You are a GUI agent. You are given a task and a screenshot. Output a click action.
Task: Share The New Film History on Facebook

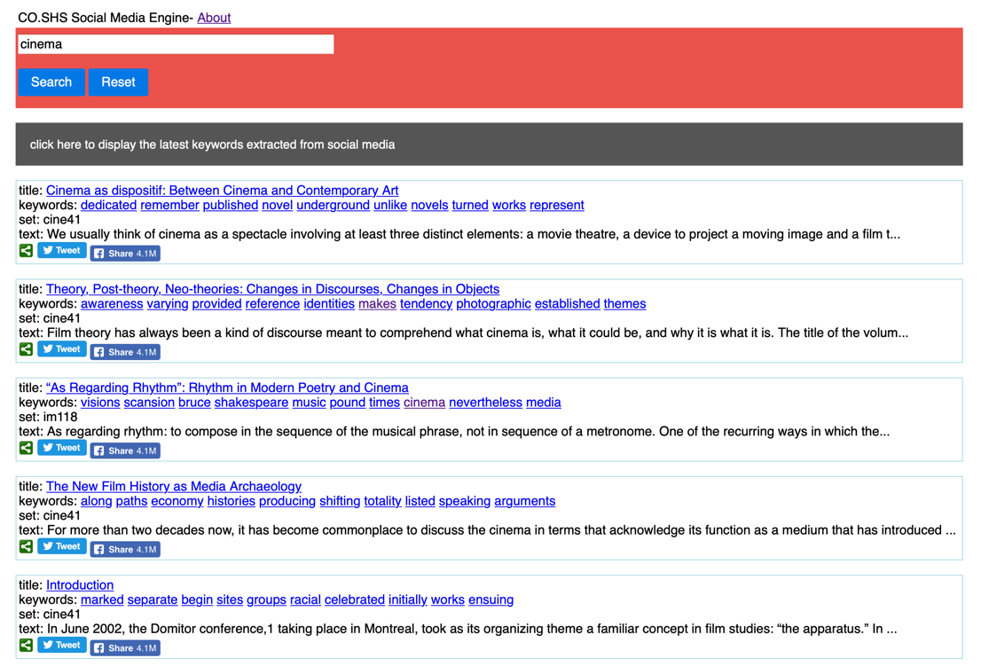(125, 550)
